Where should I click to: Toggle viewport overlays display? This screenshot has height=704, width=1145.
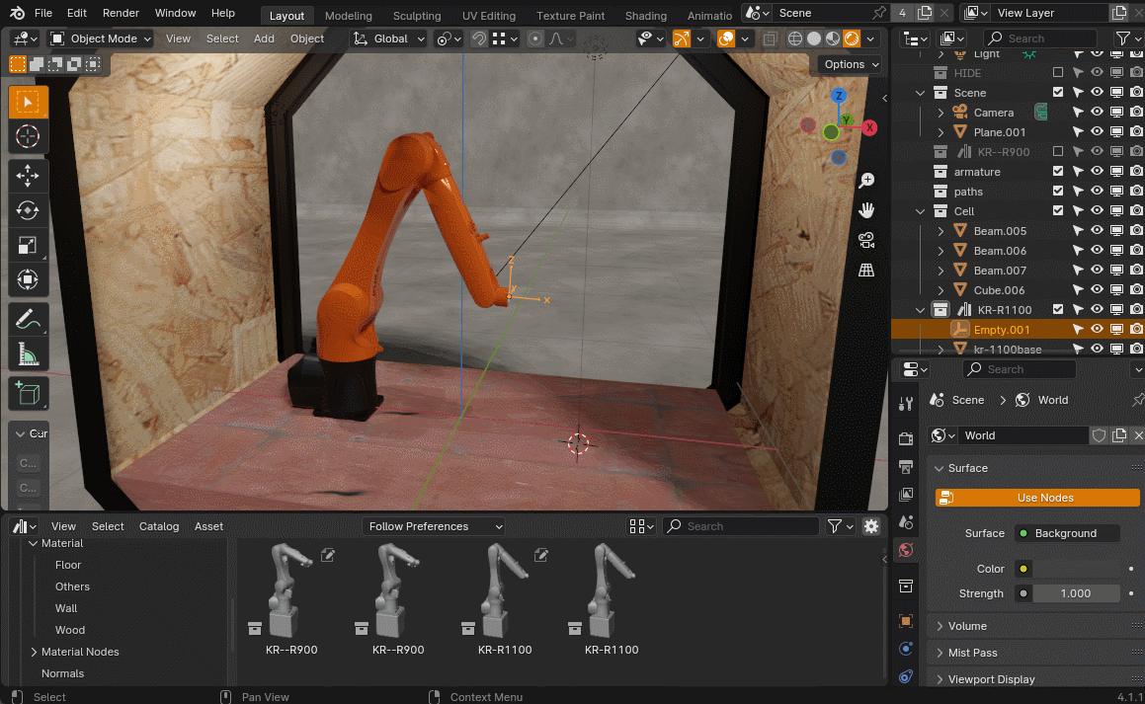point(726,39)
